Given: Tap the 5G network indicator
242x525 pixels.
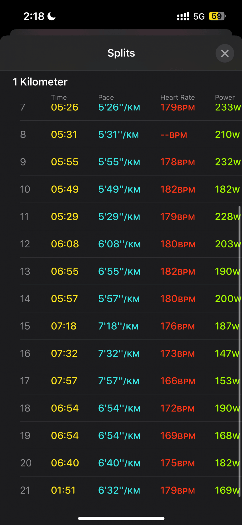Looking at the screenshot, I should point(199,17).
